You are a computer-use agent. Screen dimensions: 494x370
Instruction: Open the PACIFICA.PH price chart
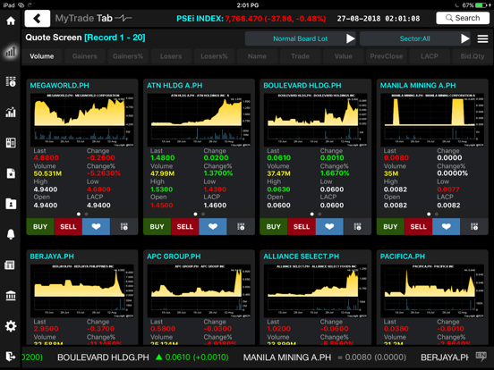(x=432, y=290)
